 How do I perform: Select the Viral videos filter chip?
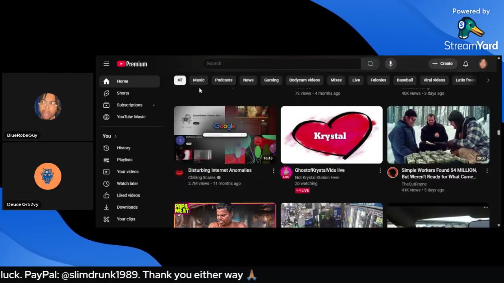(x=434, y=80)
